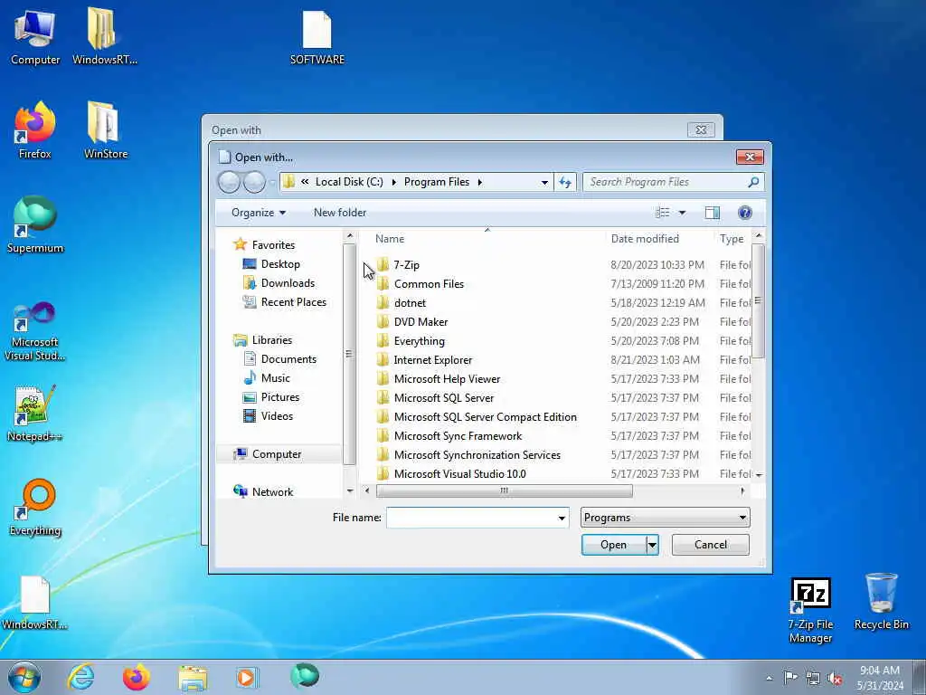Select Network in the navigation pane
This screenshot has height=695, width=926.
272,492
